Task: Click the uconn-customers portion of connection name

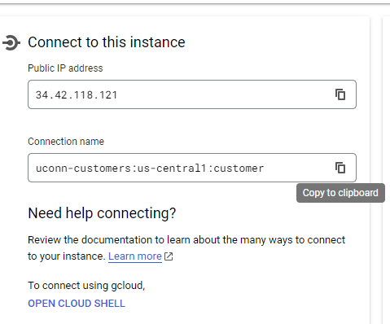Action: tap(84, 169)
